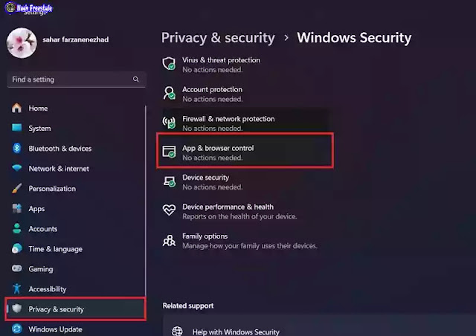The width and height of the screenshot is (476, 336).
Task: Open the user profile avatar picture
Action: click(22, 43)
